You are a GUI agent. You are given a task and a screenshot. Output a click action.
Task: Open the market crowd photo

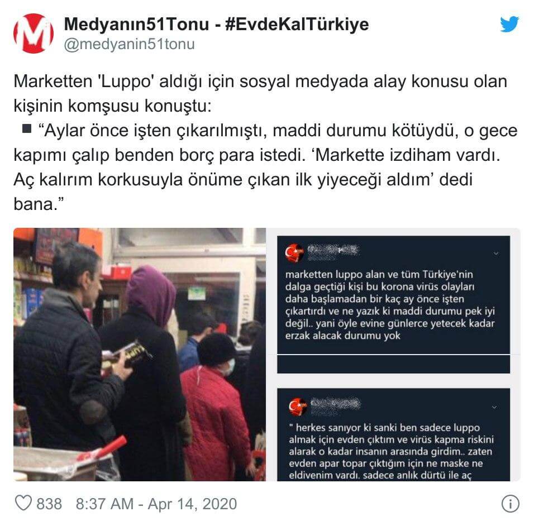click(x=140, y=355)
